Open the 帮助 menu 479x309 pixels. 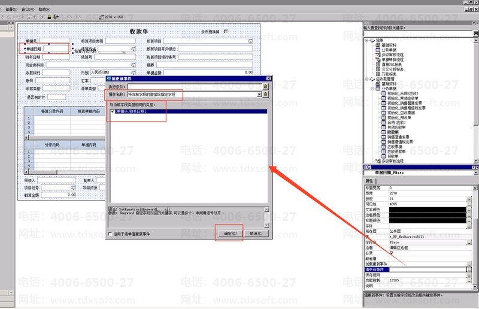tap(44, 10)
